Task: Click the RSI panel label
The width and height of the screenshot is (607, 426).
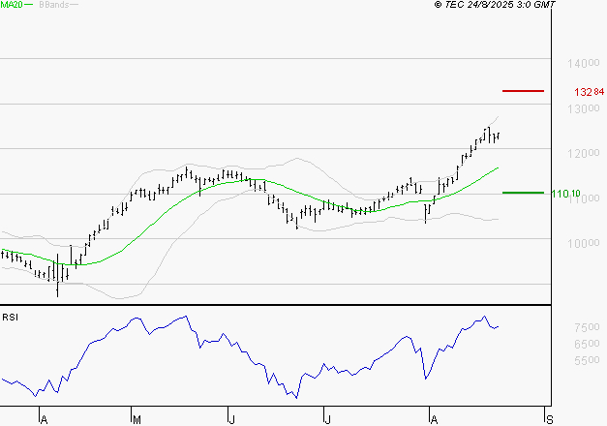Action: pos(10,318)
